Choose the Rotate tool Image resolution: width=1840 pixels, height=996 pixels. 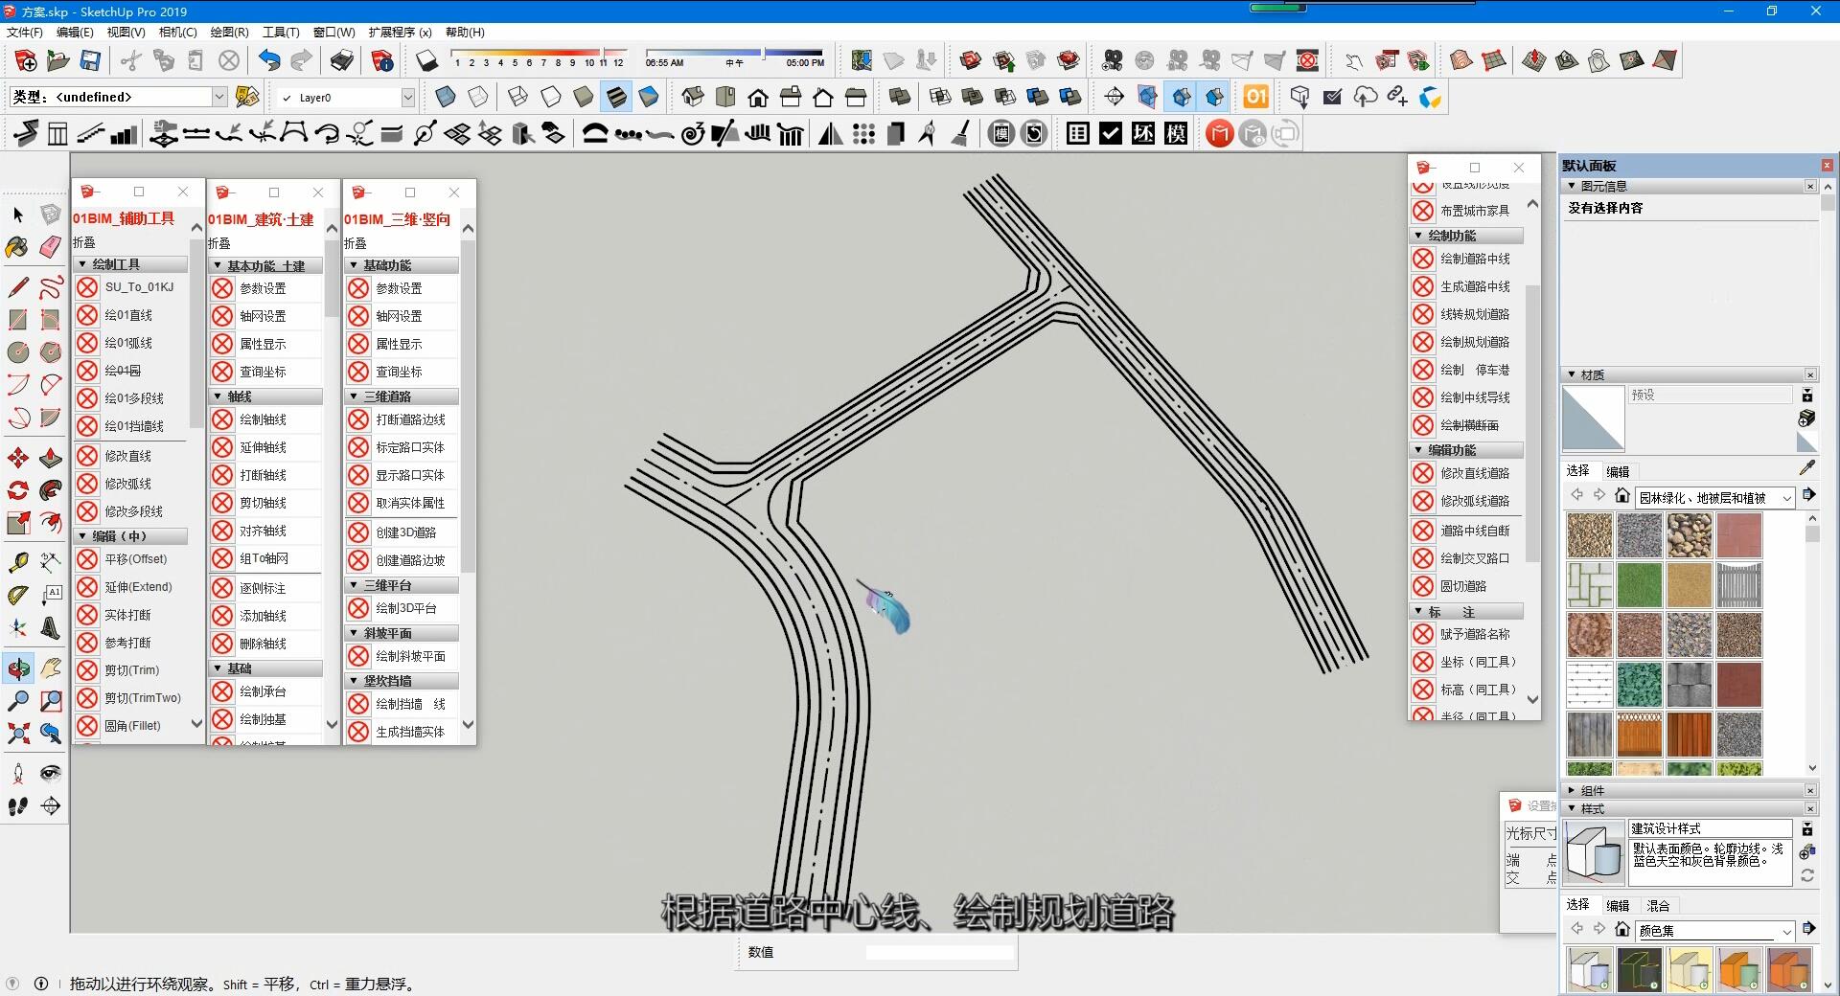coord(18,490)
